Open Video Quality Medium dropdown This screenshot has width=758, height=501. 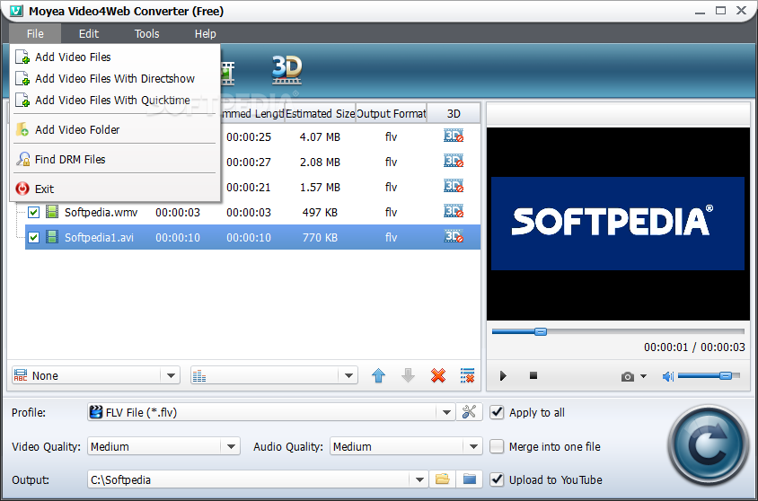tap(231, 446)
